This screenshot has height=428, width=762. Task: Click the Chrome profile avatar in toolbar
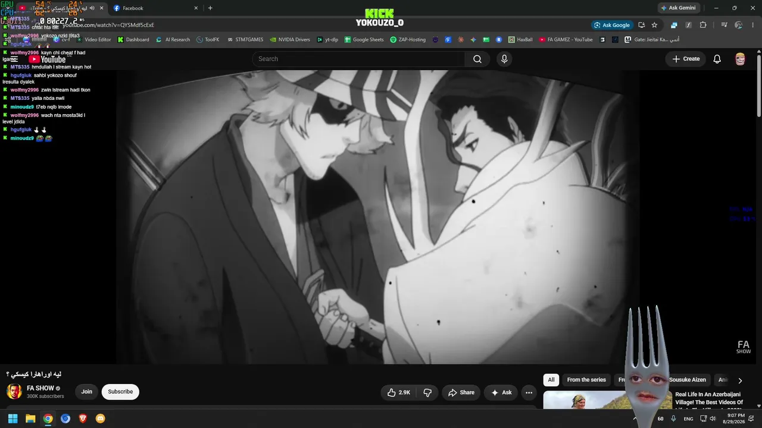[739, 25]
